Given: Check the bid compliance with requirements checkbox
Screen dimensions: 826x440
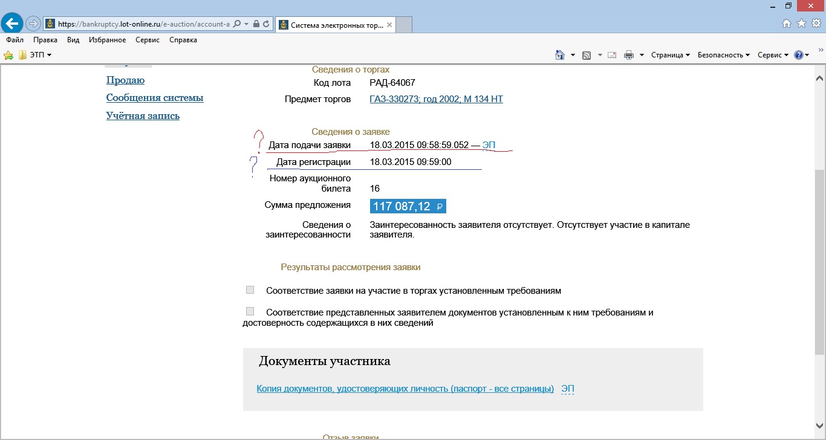Looking at the screenshot, I should point(250,290).
